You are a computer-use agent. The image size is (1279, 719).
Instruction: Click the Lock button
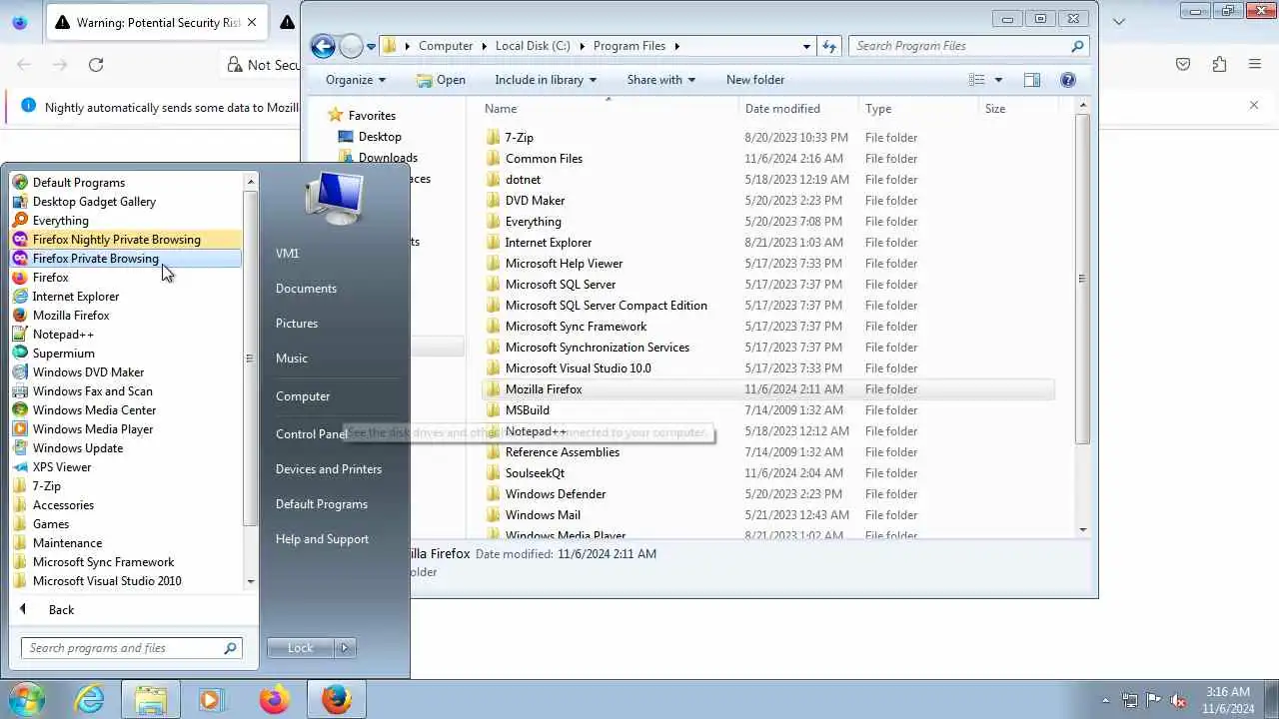pos(301,648)
